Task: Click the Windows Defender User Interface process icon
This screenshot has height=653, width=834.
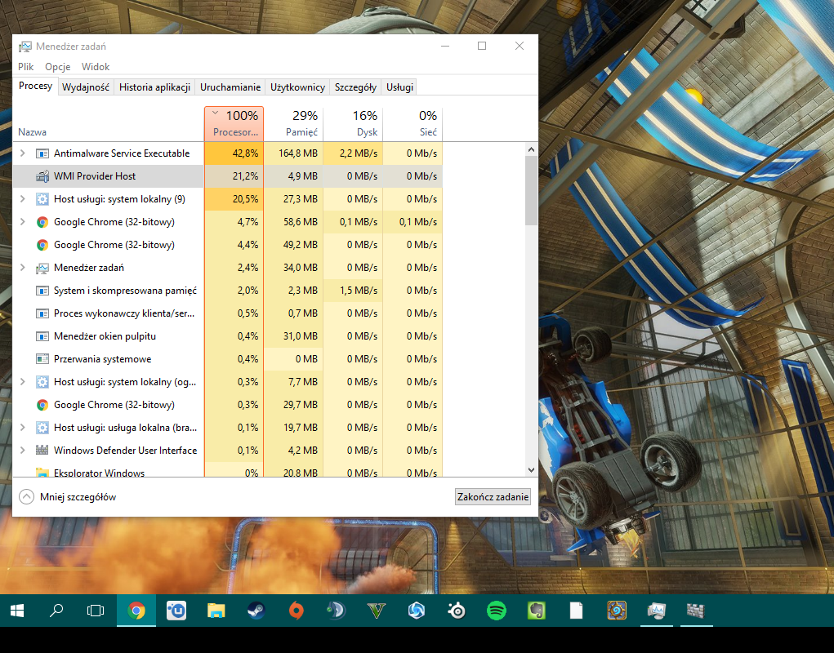Action: click(x=42, y=451)
